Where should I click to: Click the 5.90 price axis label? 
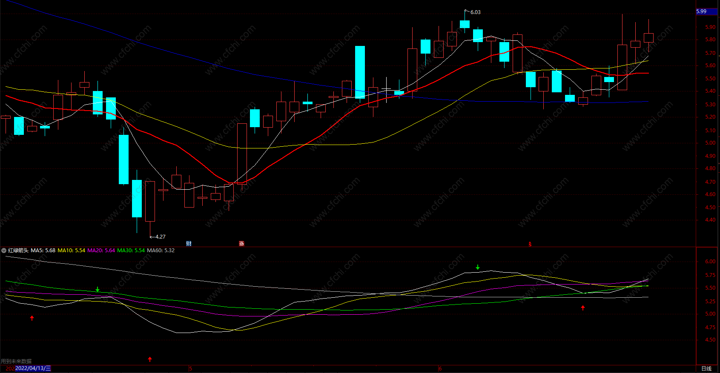[x=710, y=27]
